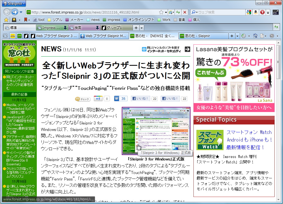283x204 pixels.
Task: Click the yellow favorites star on the bookmark bar
Action: pyautogui.click(x=6, y=20)
